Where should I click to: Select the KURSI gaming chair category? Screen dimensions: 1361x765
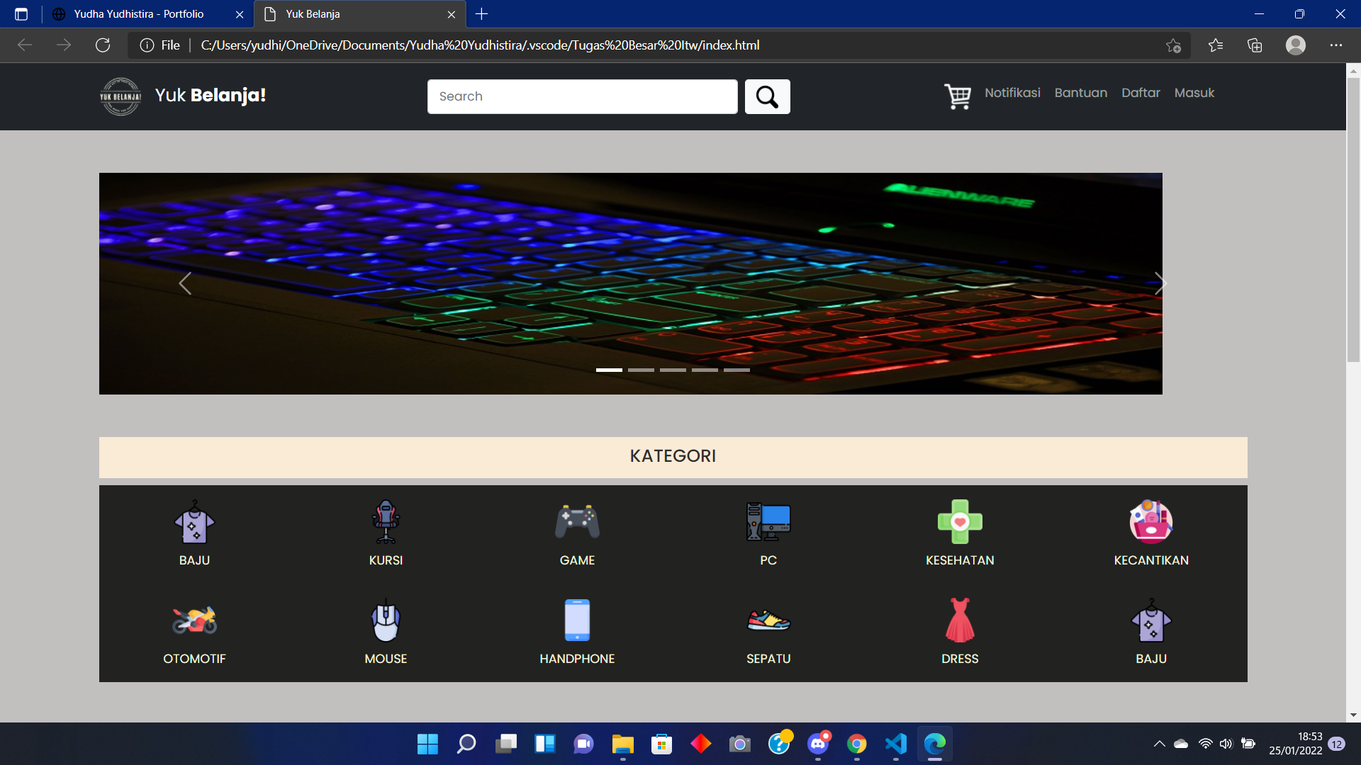[x=386, y=533]
